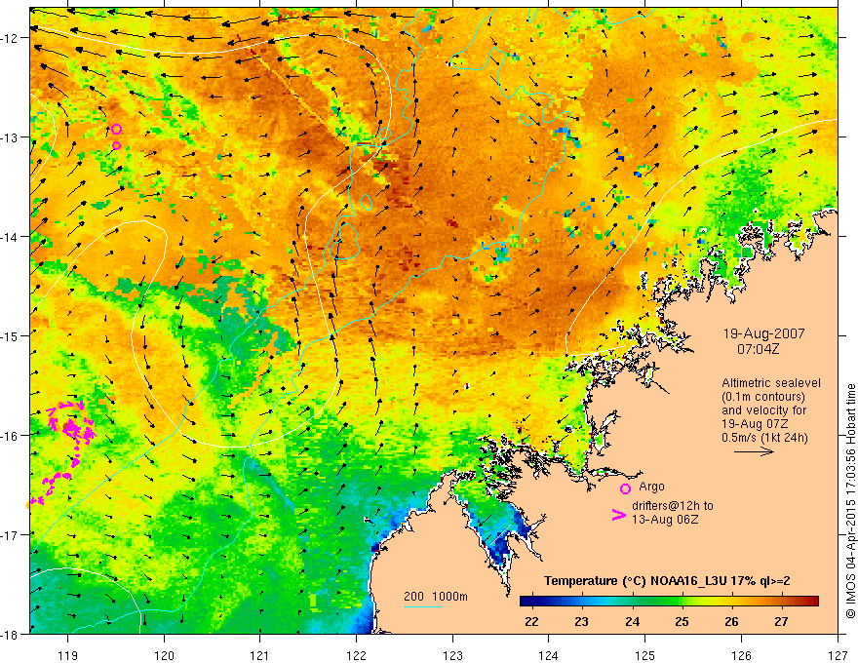Click longitude axis label 121
The image size is (858, 663).
[260, 655]
